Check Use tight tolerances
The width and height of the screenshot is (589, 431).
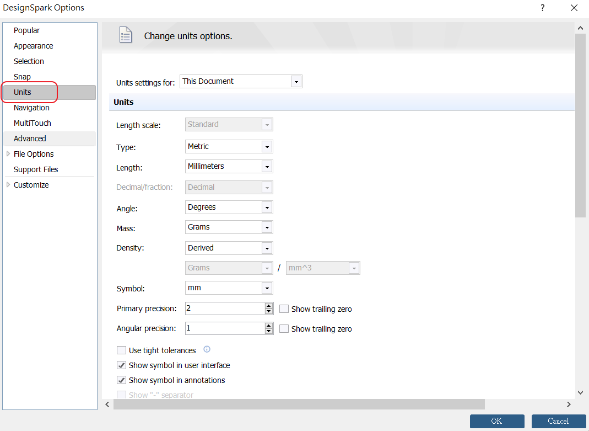pos(121,350)
